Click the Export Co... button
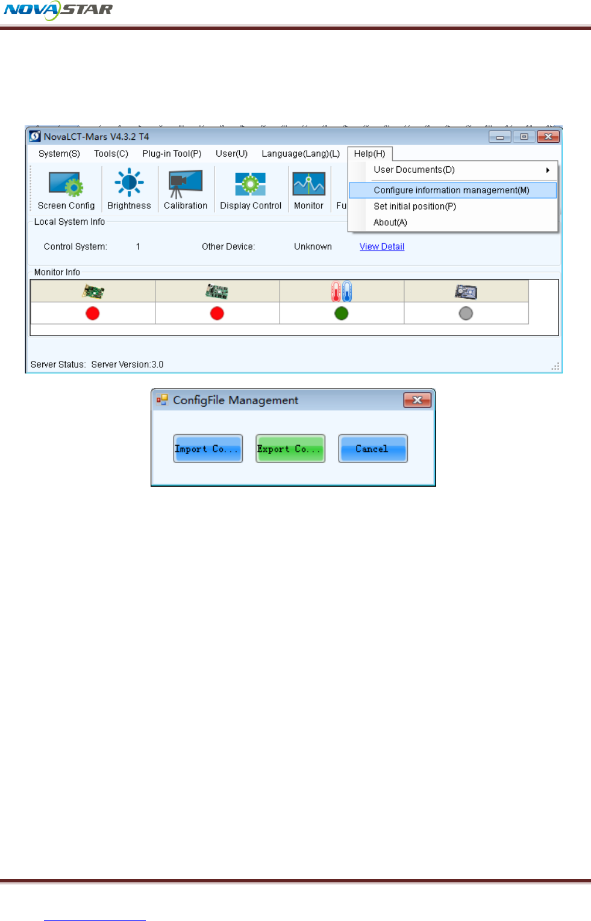 click(x=290, y=449)
